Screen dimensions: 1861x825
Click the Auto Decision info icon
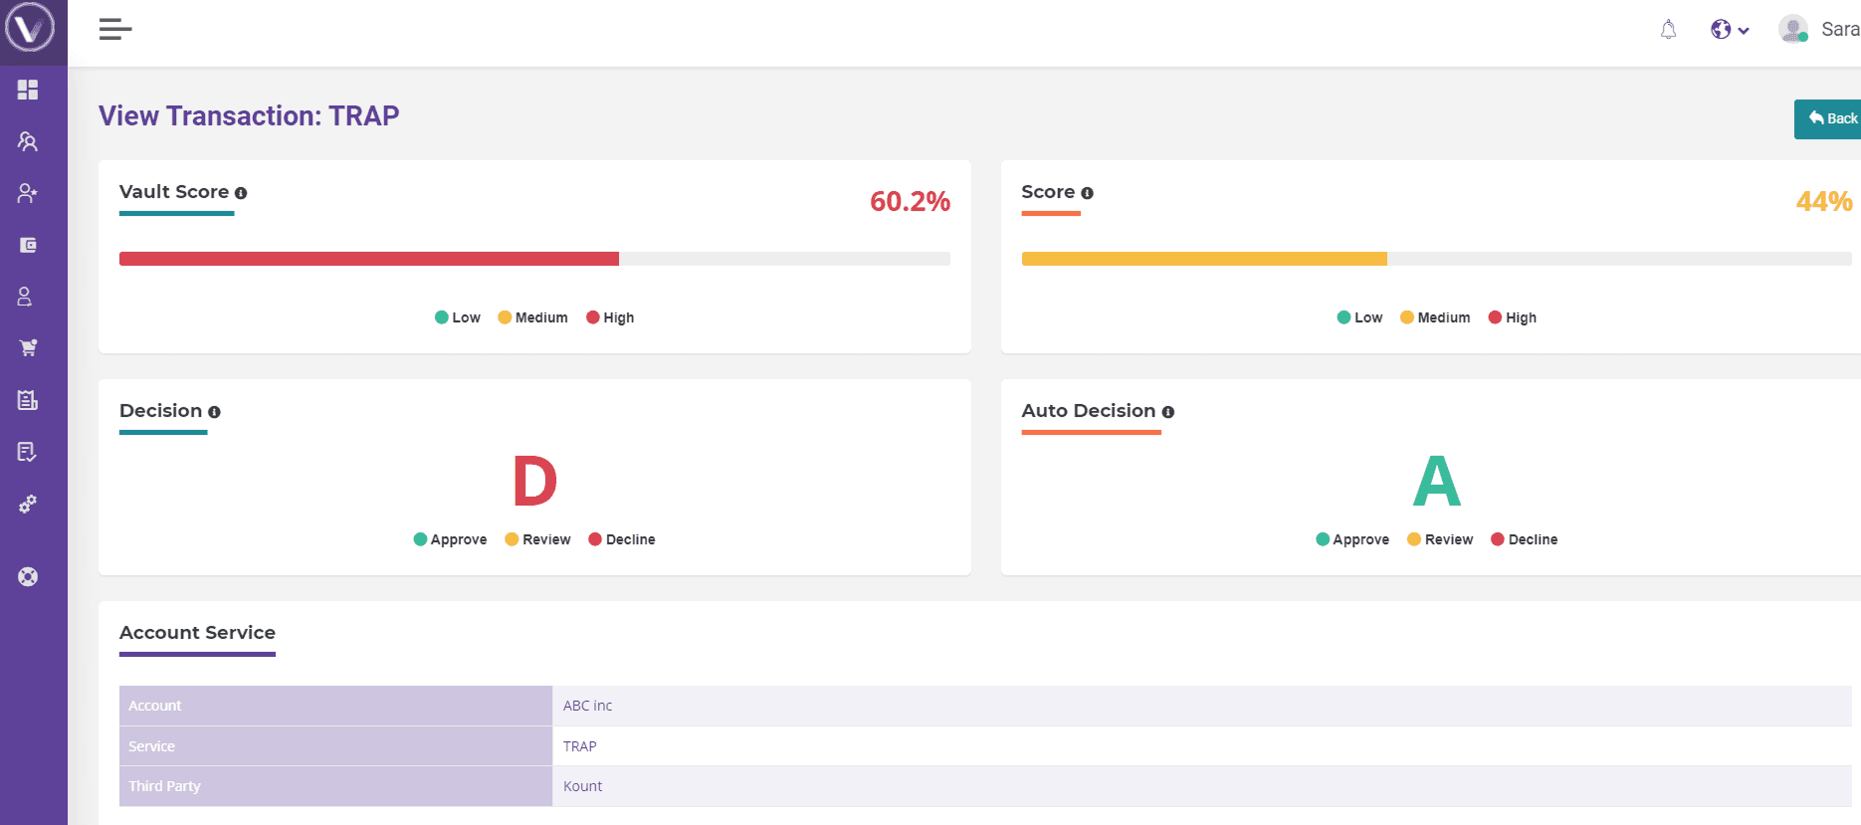click(1168, 412)
